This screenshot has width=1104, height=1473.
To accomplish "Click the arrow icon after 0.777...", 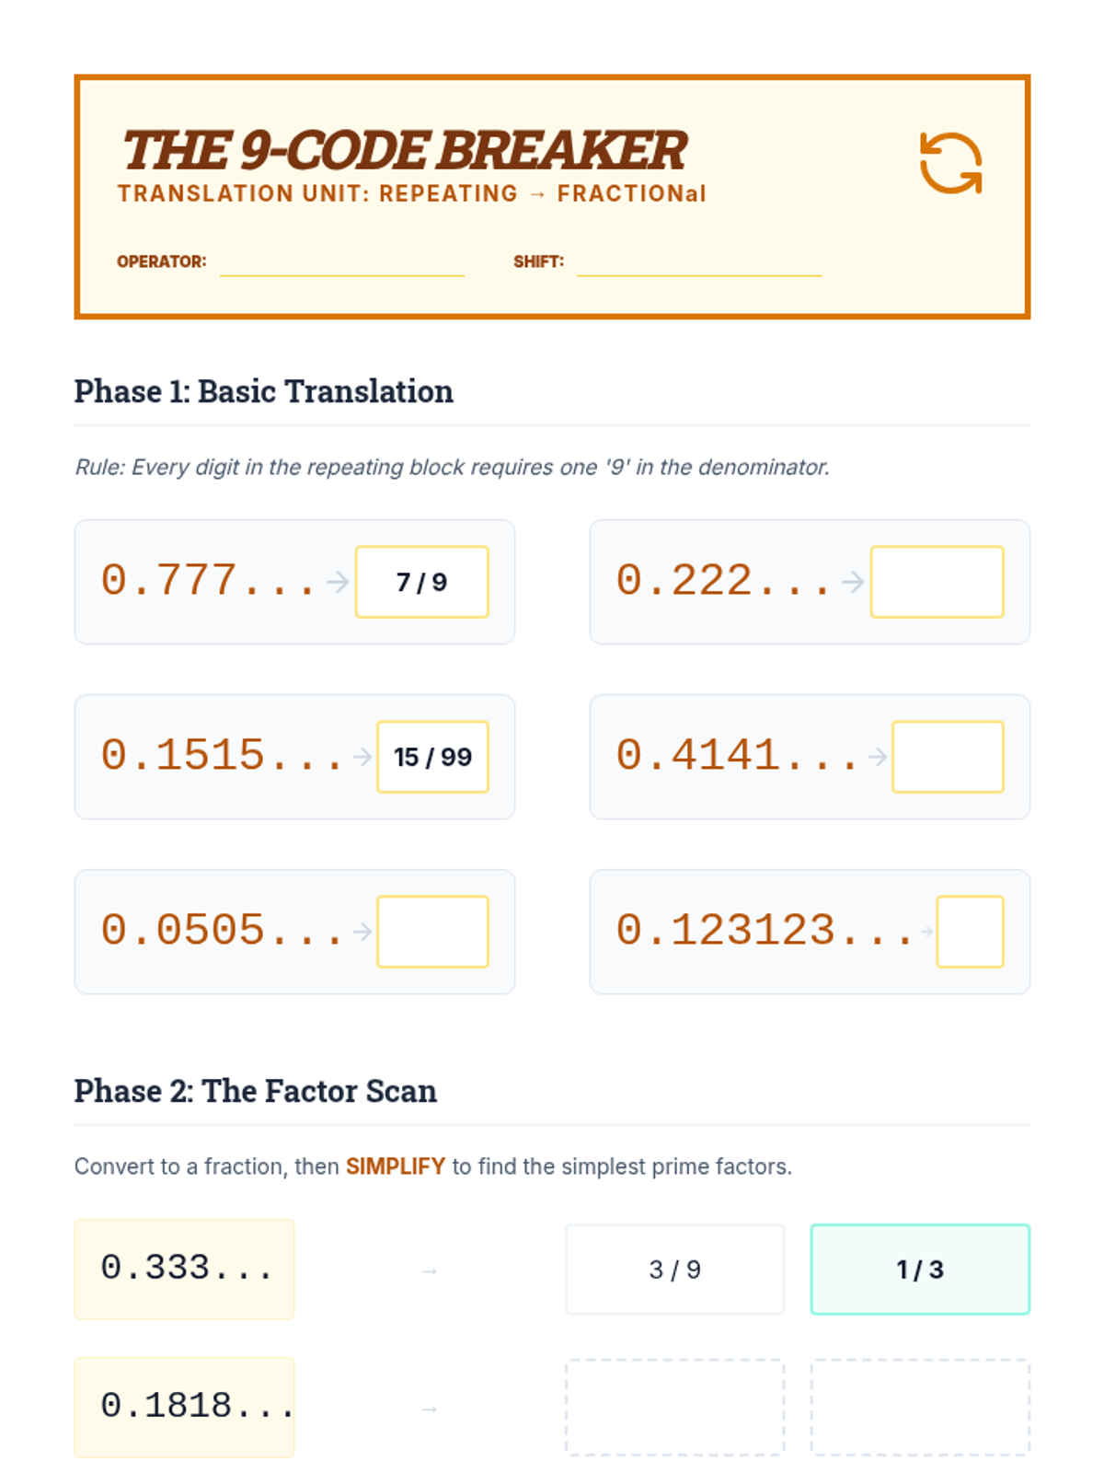I will 338,582.
